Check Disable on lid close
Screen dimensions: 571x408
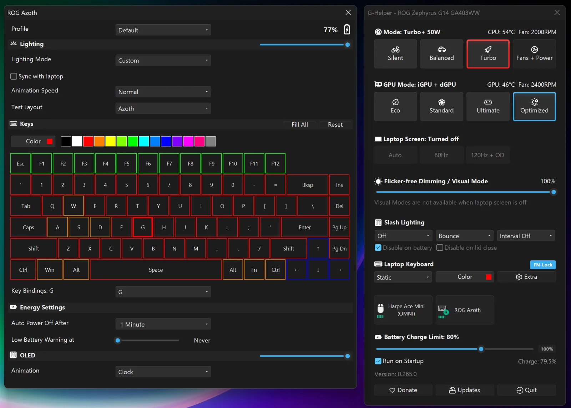(440, 248)
